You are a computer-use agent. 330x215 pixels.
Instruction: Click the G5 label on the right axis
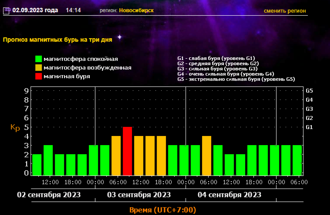coord(309,91)
